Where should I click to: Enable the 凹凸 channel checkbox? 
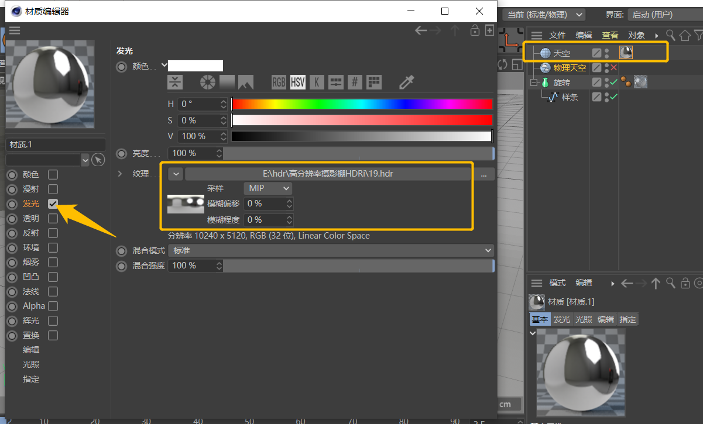(53, 277)
